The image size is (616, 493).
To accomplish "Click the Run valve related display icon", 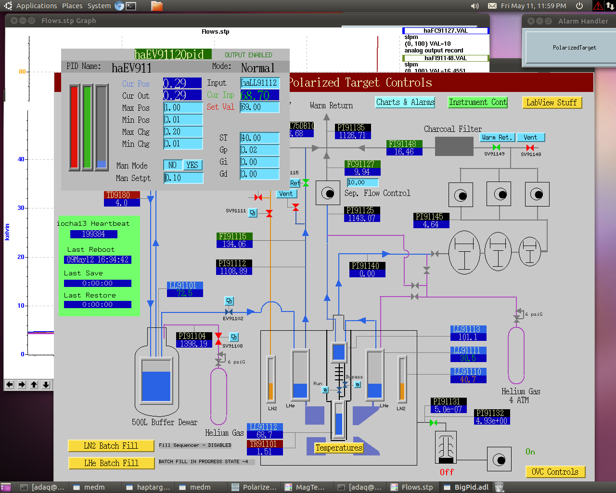I will point(325,389).
